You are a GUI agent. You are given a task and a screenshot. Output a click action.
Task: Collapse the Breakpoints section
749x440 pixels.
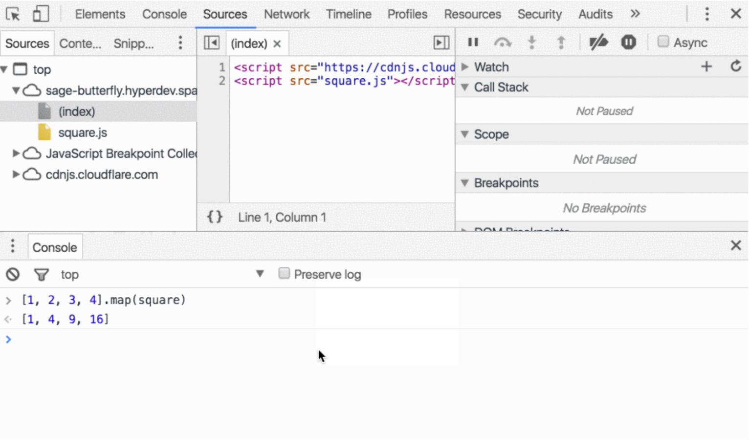465,183
